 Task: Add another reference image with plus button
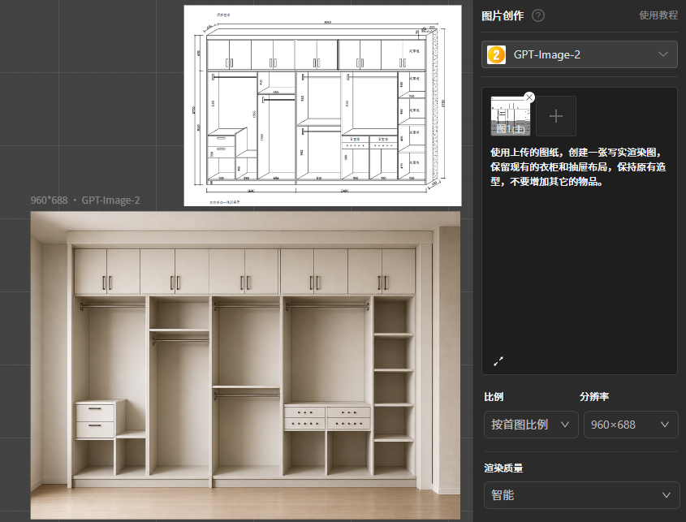tap(556, 116)
